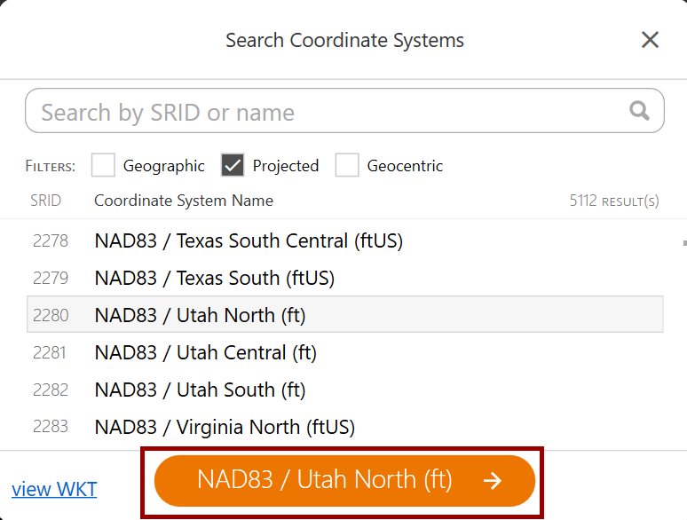The image size is (687, 520).
Task: Select NAD83 / Texas South (ftUS) row
Action: (214, 278)
